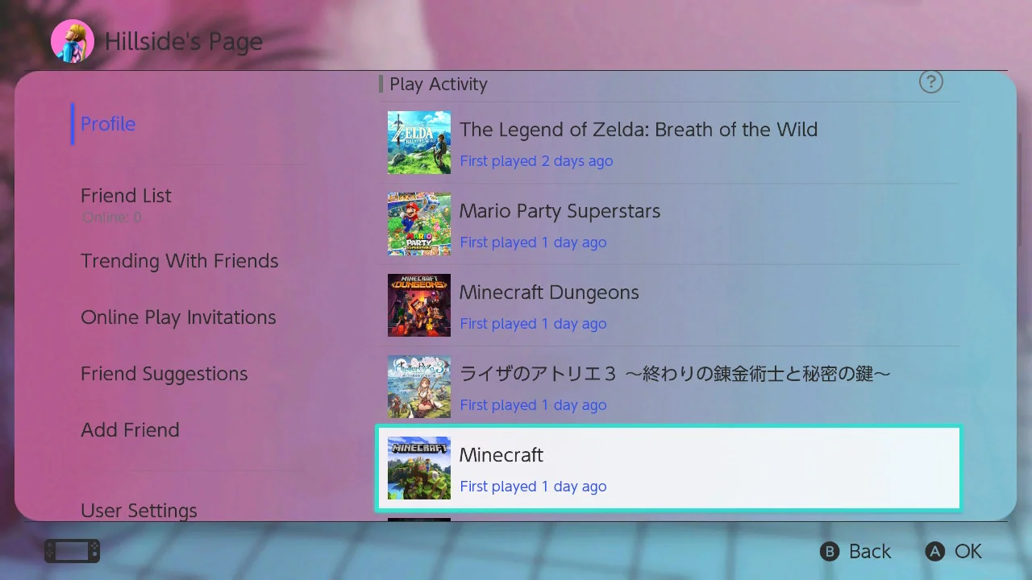Click the OK label
Viewport: 1032px width, 580px height.
click(x=968, y=552)
